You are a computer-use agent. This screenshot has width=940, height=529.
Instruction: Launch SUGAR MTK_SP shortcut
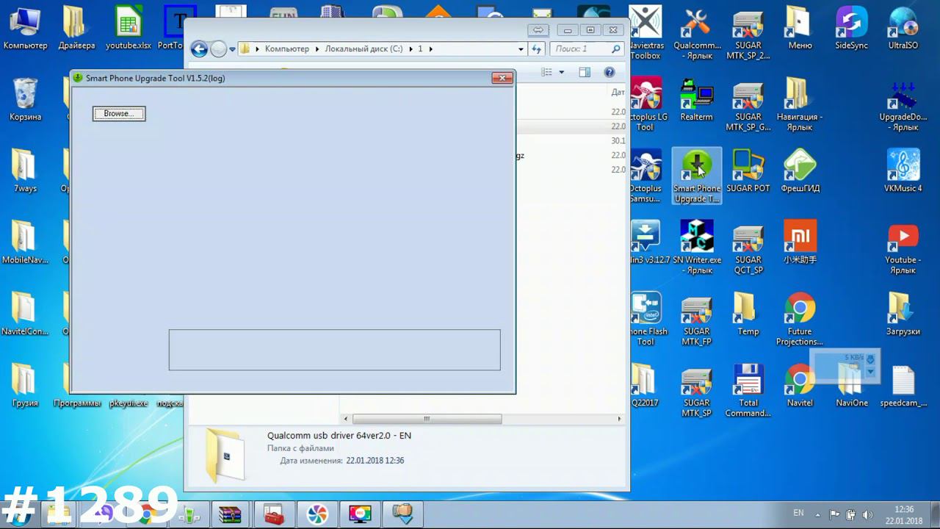pyautogui.click(x=697, y=390)
